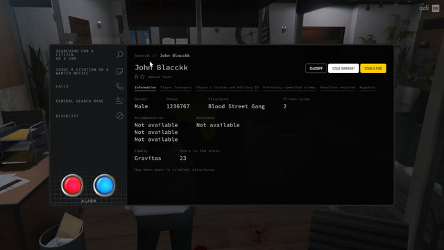Click the magnifier search icon in sidebar
Image resolution: width=444 pixels, height=250 pixels.
pos(120,54)
